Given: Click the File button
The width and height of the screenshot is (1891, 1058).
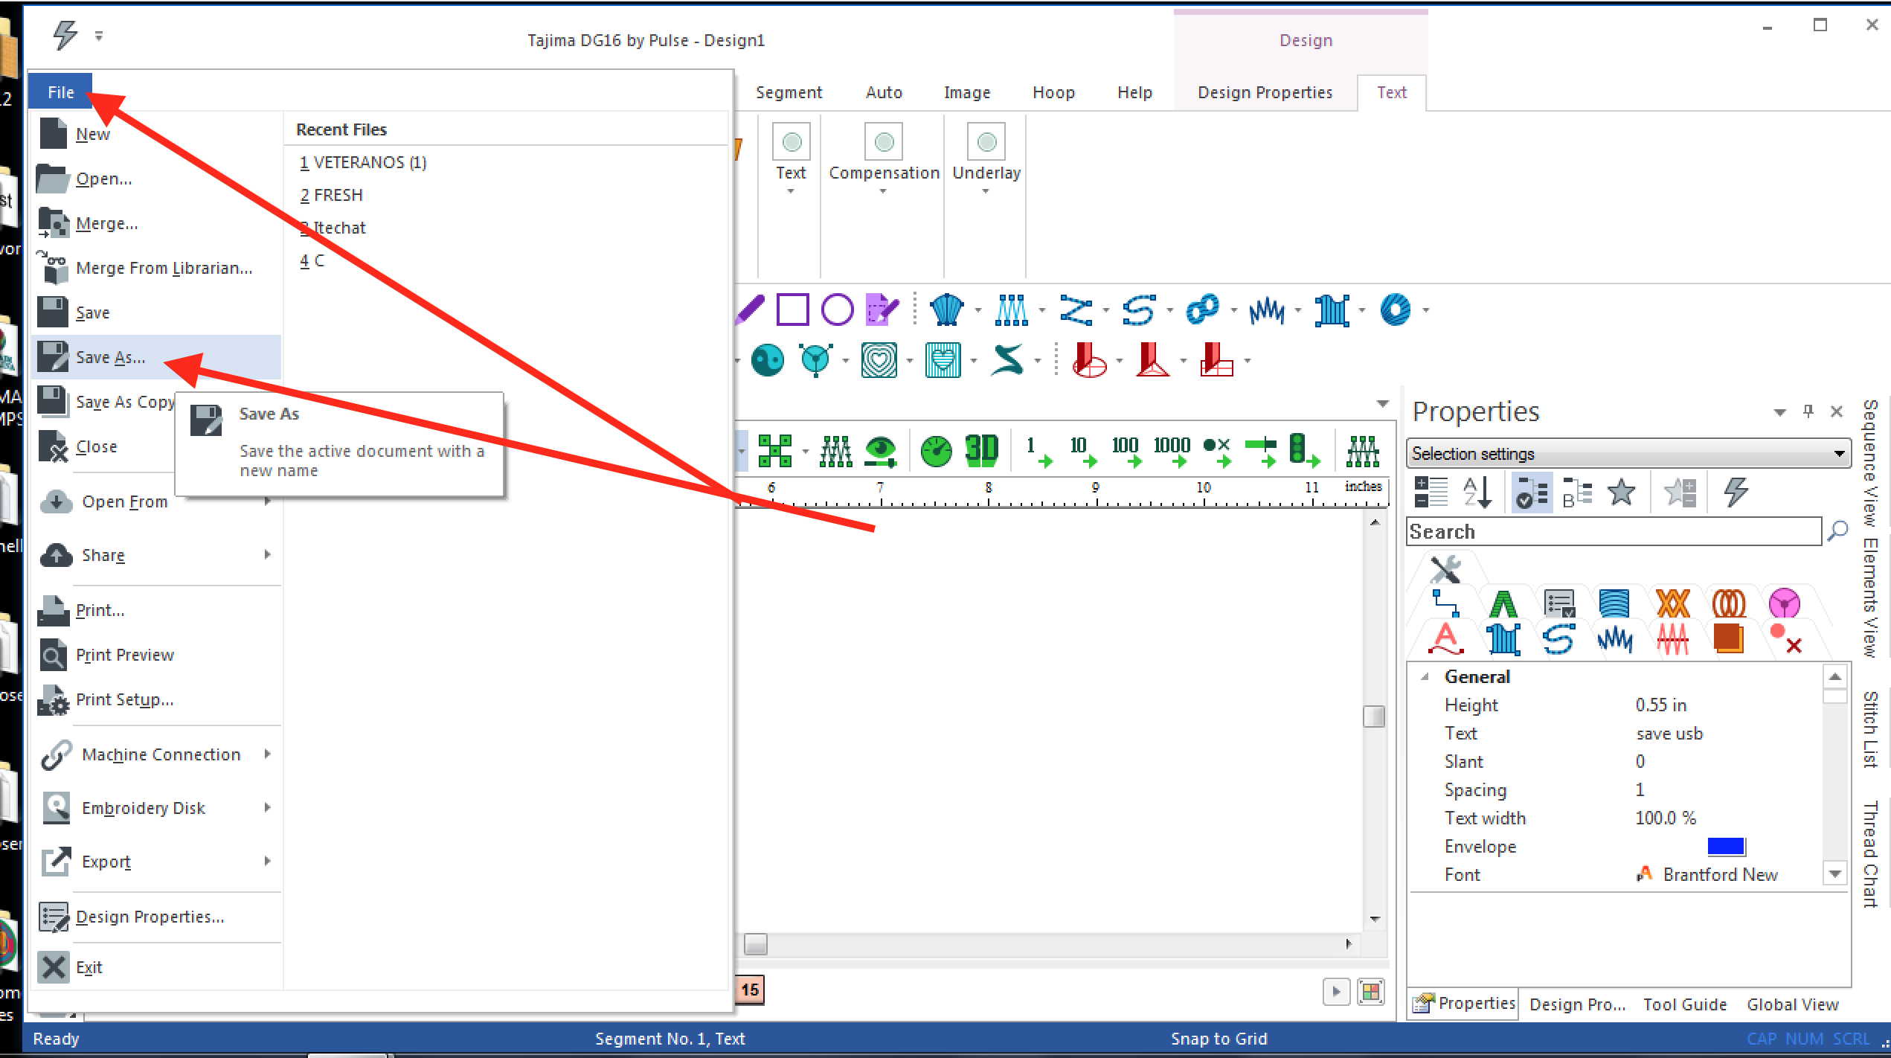Looking at the screenshot, I should [61, 92].
